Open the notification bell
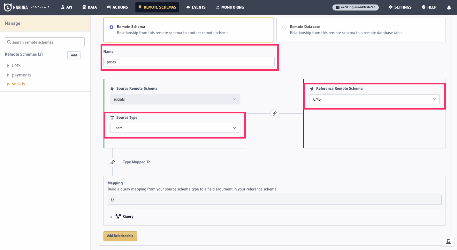457x250 pixels. click(x=449, y=7)
